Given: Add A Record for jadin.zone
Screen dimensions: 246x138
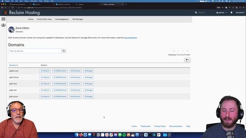Looking at the screenshot, I should pos(45,97).
